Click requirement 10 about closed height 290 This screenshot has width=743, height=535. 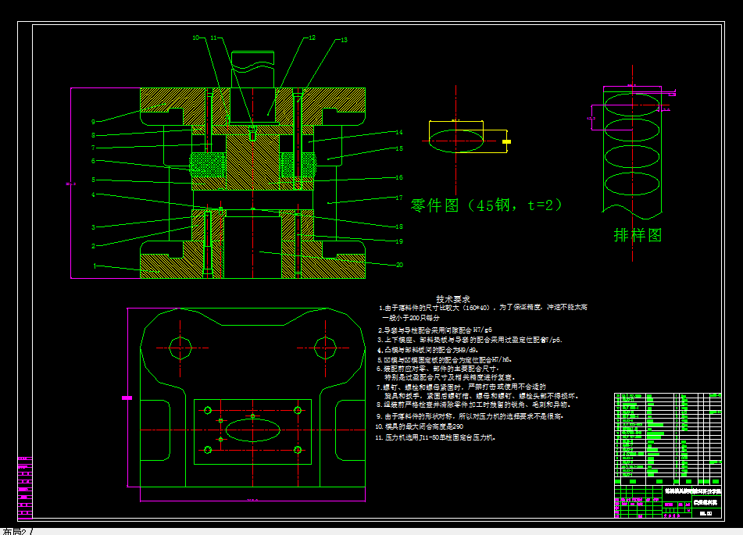coord(420,426)
